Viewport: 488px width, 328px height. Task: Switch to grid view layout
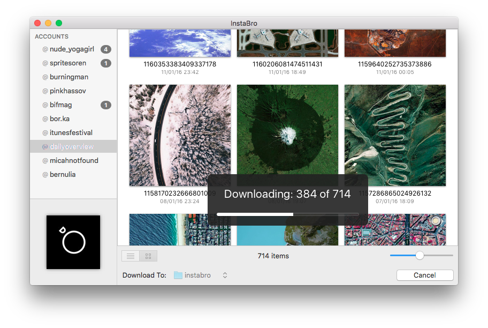click(x=148, y=256)
